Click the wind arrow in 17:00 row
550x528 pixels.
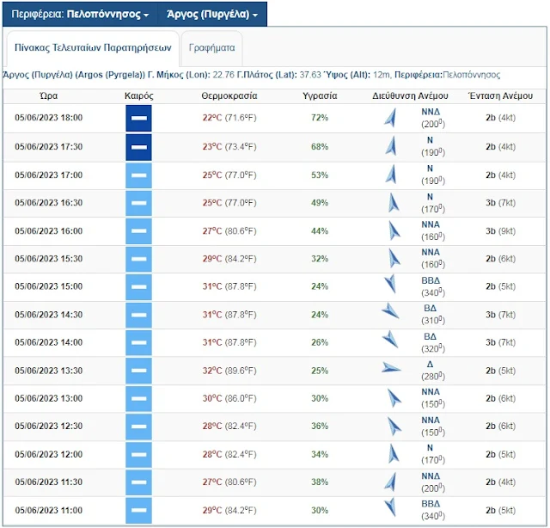click(x=391, y=175)
